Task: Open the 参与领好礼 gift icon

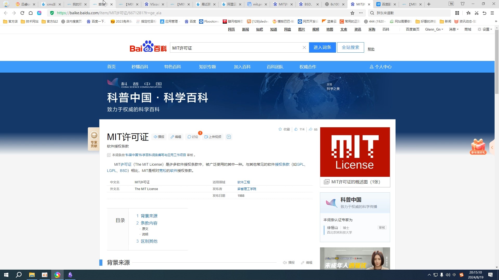Action: pos(478,147)
